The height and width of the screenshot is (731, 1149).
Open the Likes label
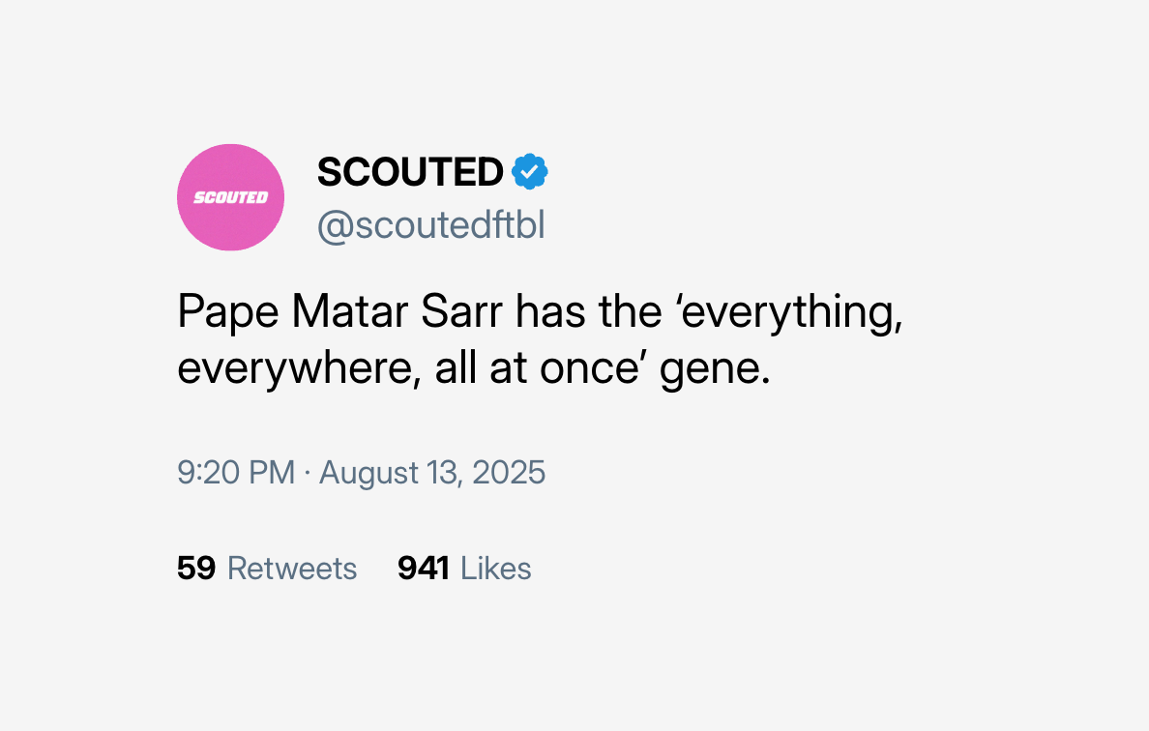[x=495, y=569]
